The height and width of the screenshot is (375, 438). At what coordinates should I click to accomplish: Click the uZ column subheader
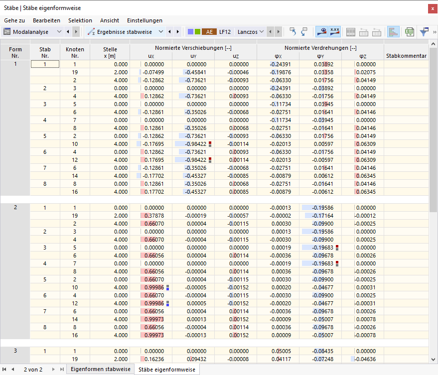(236, 56)
